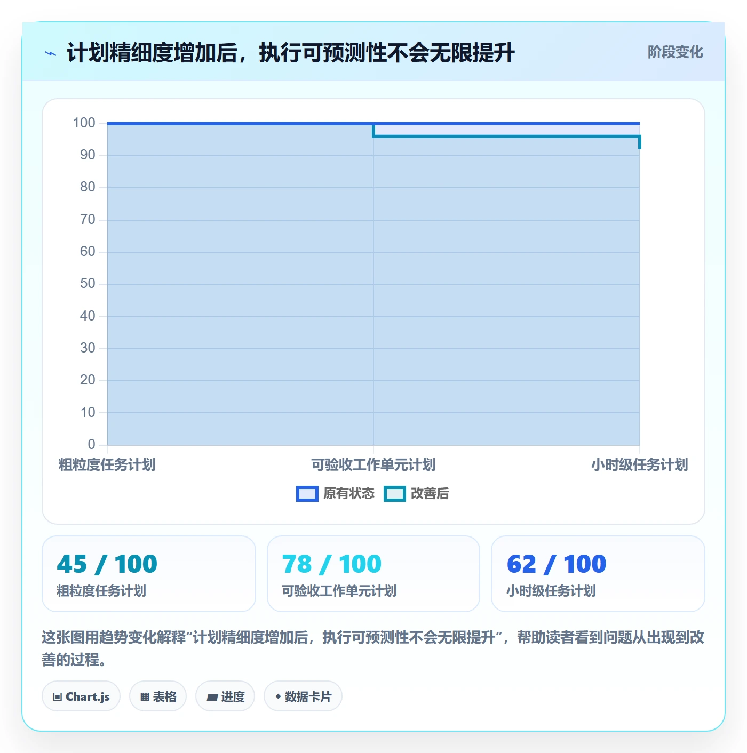
Task: Select the 78 / 100 可验收工作单元计划 card
Action: pyautogui.click(x=373, y=574)
